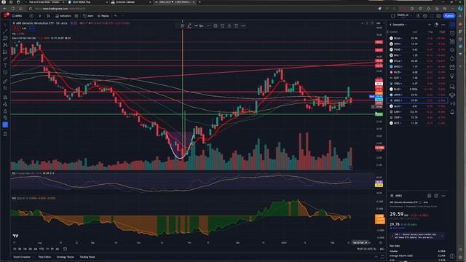Open drawing line color pencil swatch
466x262 pixels.
coord(189,26)
